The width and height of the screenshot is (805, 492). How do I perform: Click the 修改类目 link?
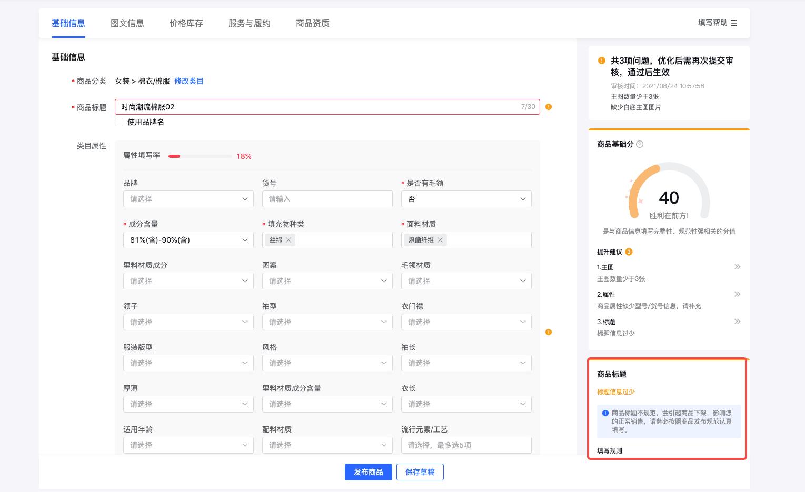(x=188, y=81)
